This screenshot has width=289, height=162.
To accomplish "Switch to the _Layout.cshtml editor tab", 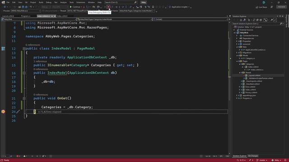I will click(x=8, y=16).
